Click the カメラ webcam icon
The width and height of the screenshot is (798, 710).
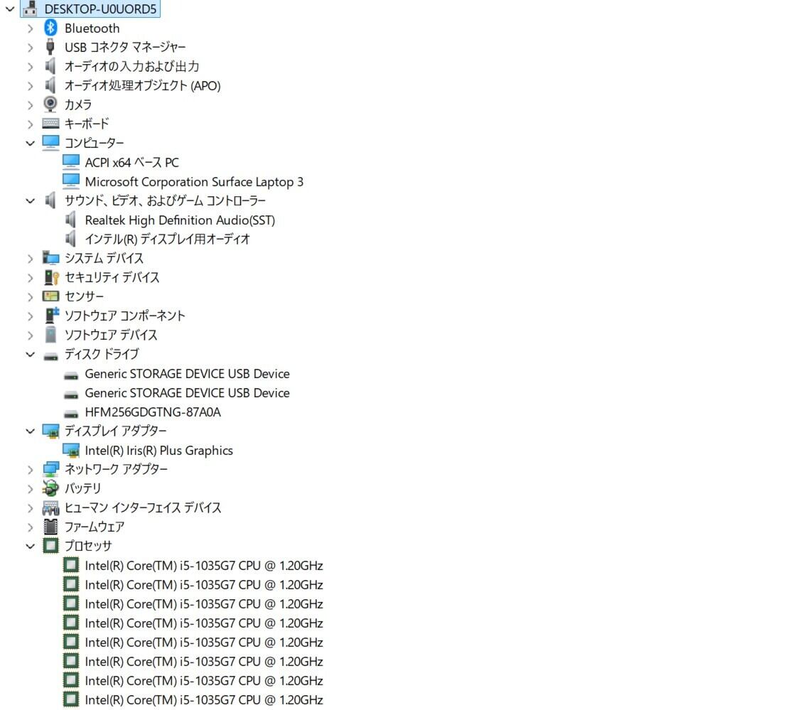point(50,104)
